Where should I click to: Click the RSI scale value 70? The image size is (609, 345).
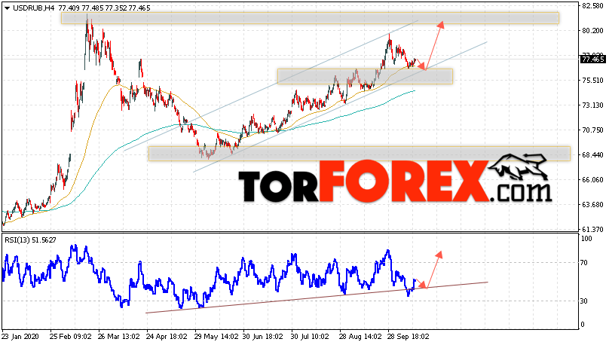[586, 263]
